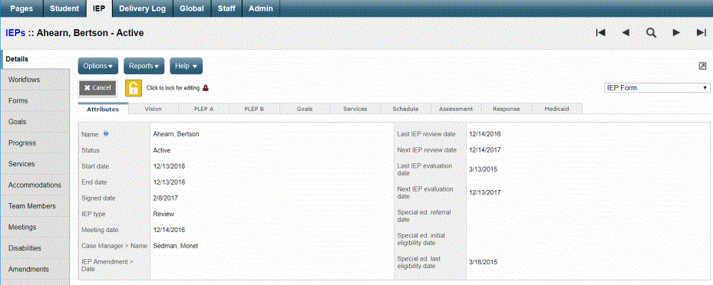Go to next record arrow
This screenshot has height=285, width=713.
[x=676, y=33]
